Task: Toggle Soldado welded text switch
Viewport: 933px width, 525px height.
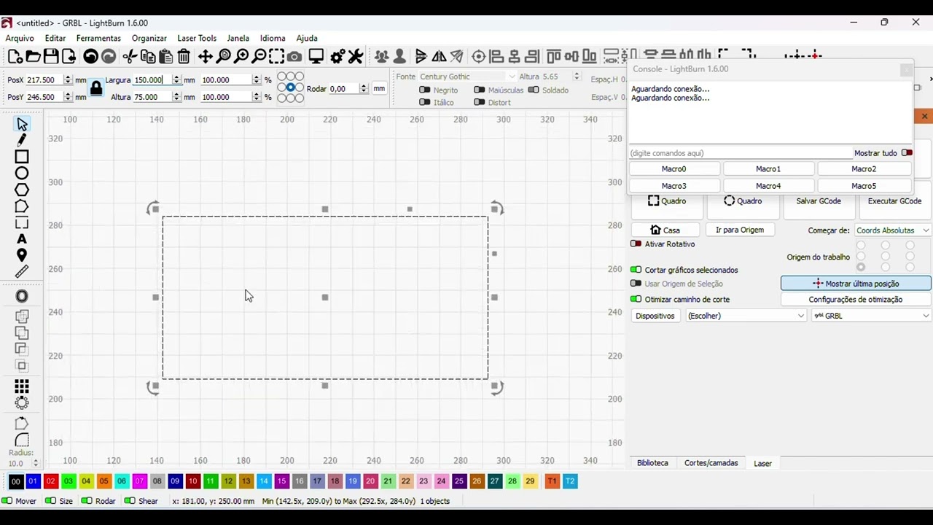Action: (x=534, y=90)
